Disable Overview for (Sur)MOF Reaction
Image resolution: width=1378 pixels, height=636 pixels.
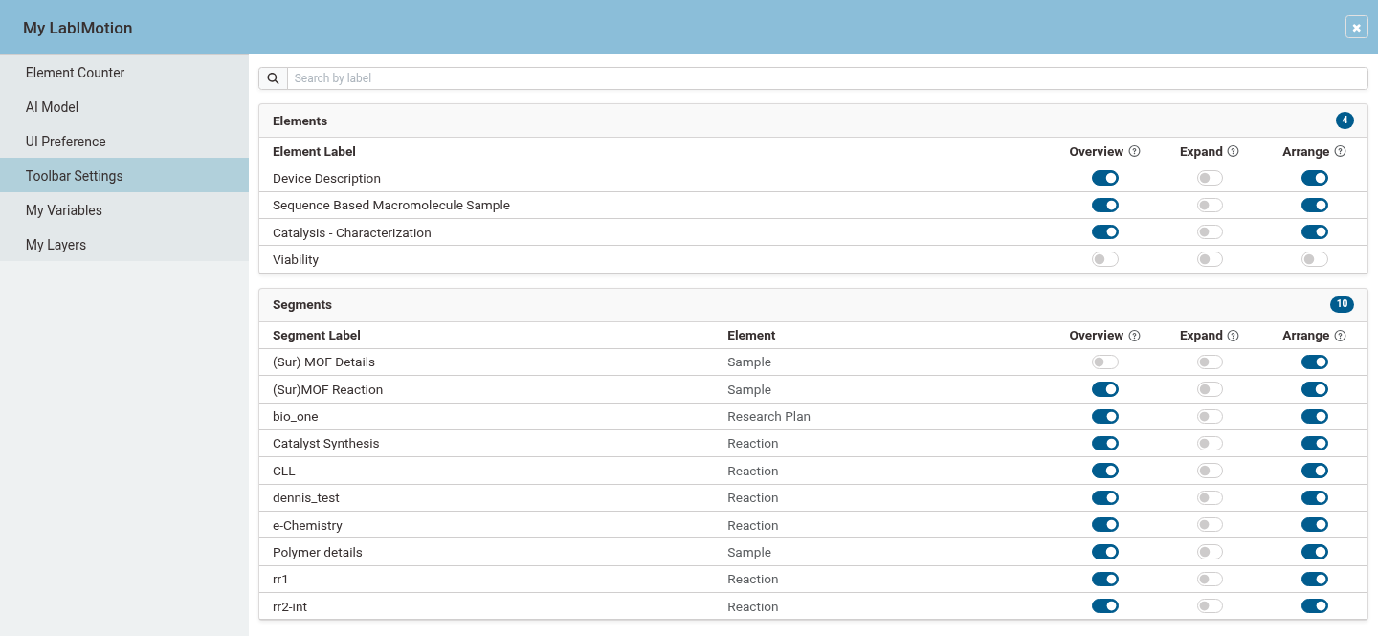(1105, 389)
